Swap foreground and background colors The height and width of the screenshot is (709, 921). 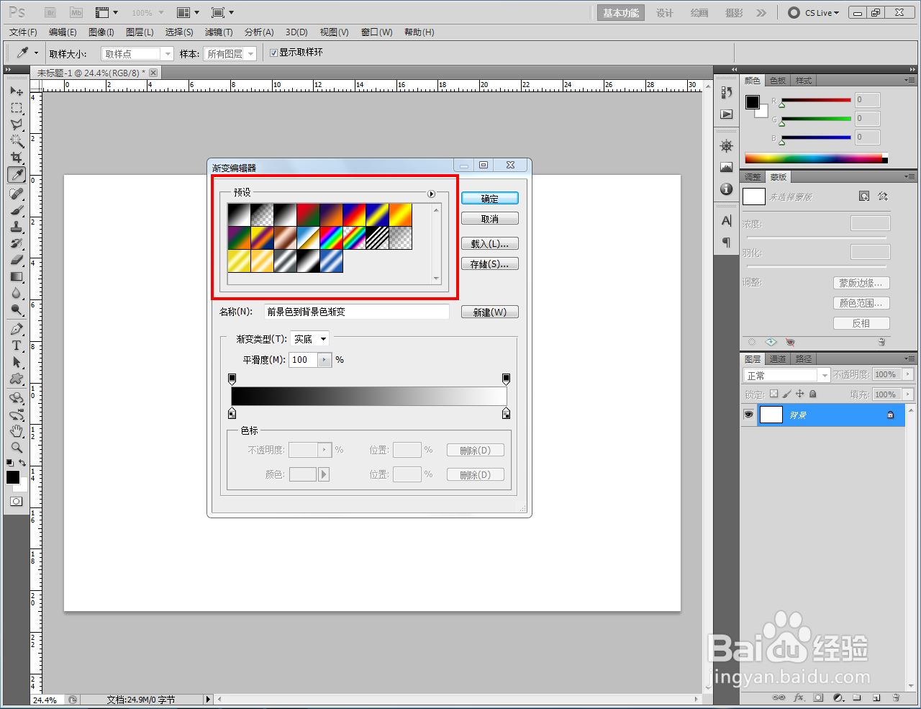(x=23, y=463)
